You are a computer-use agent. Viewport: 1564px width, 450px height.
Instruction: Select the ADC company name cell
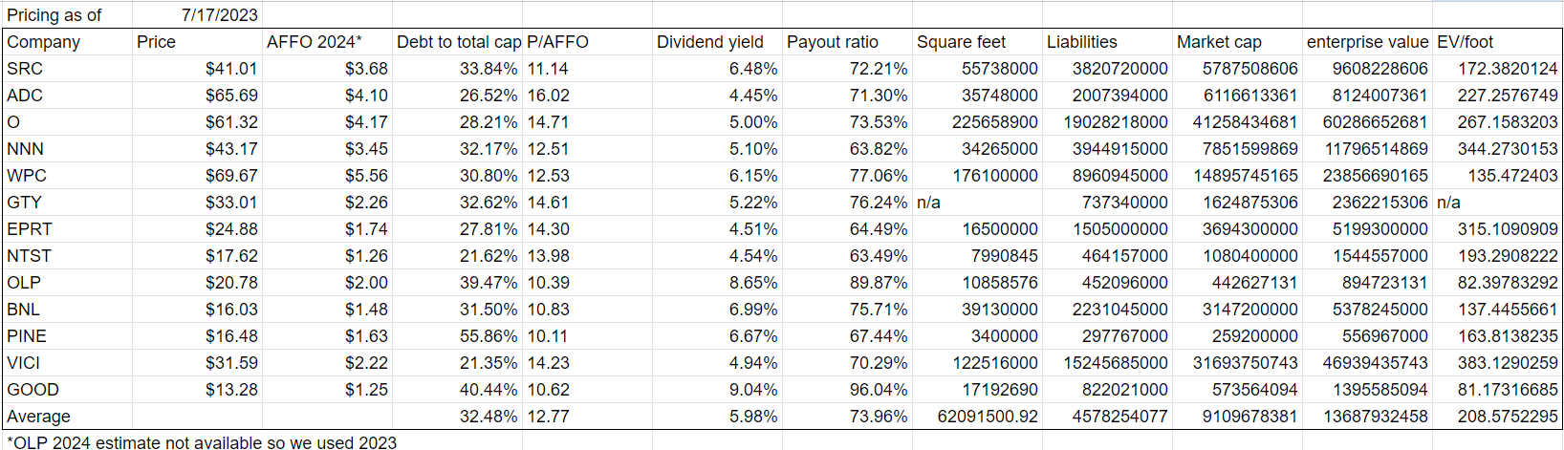pyautogui.click(x=25, y=96)
